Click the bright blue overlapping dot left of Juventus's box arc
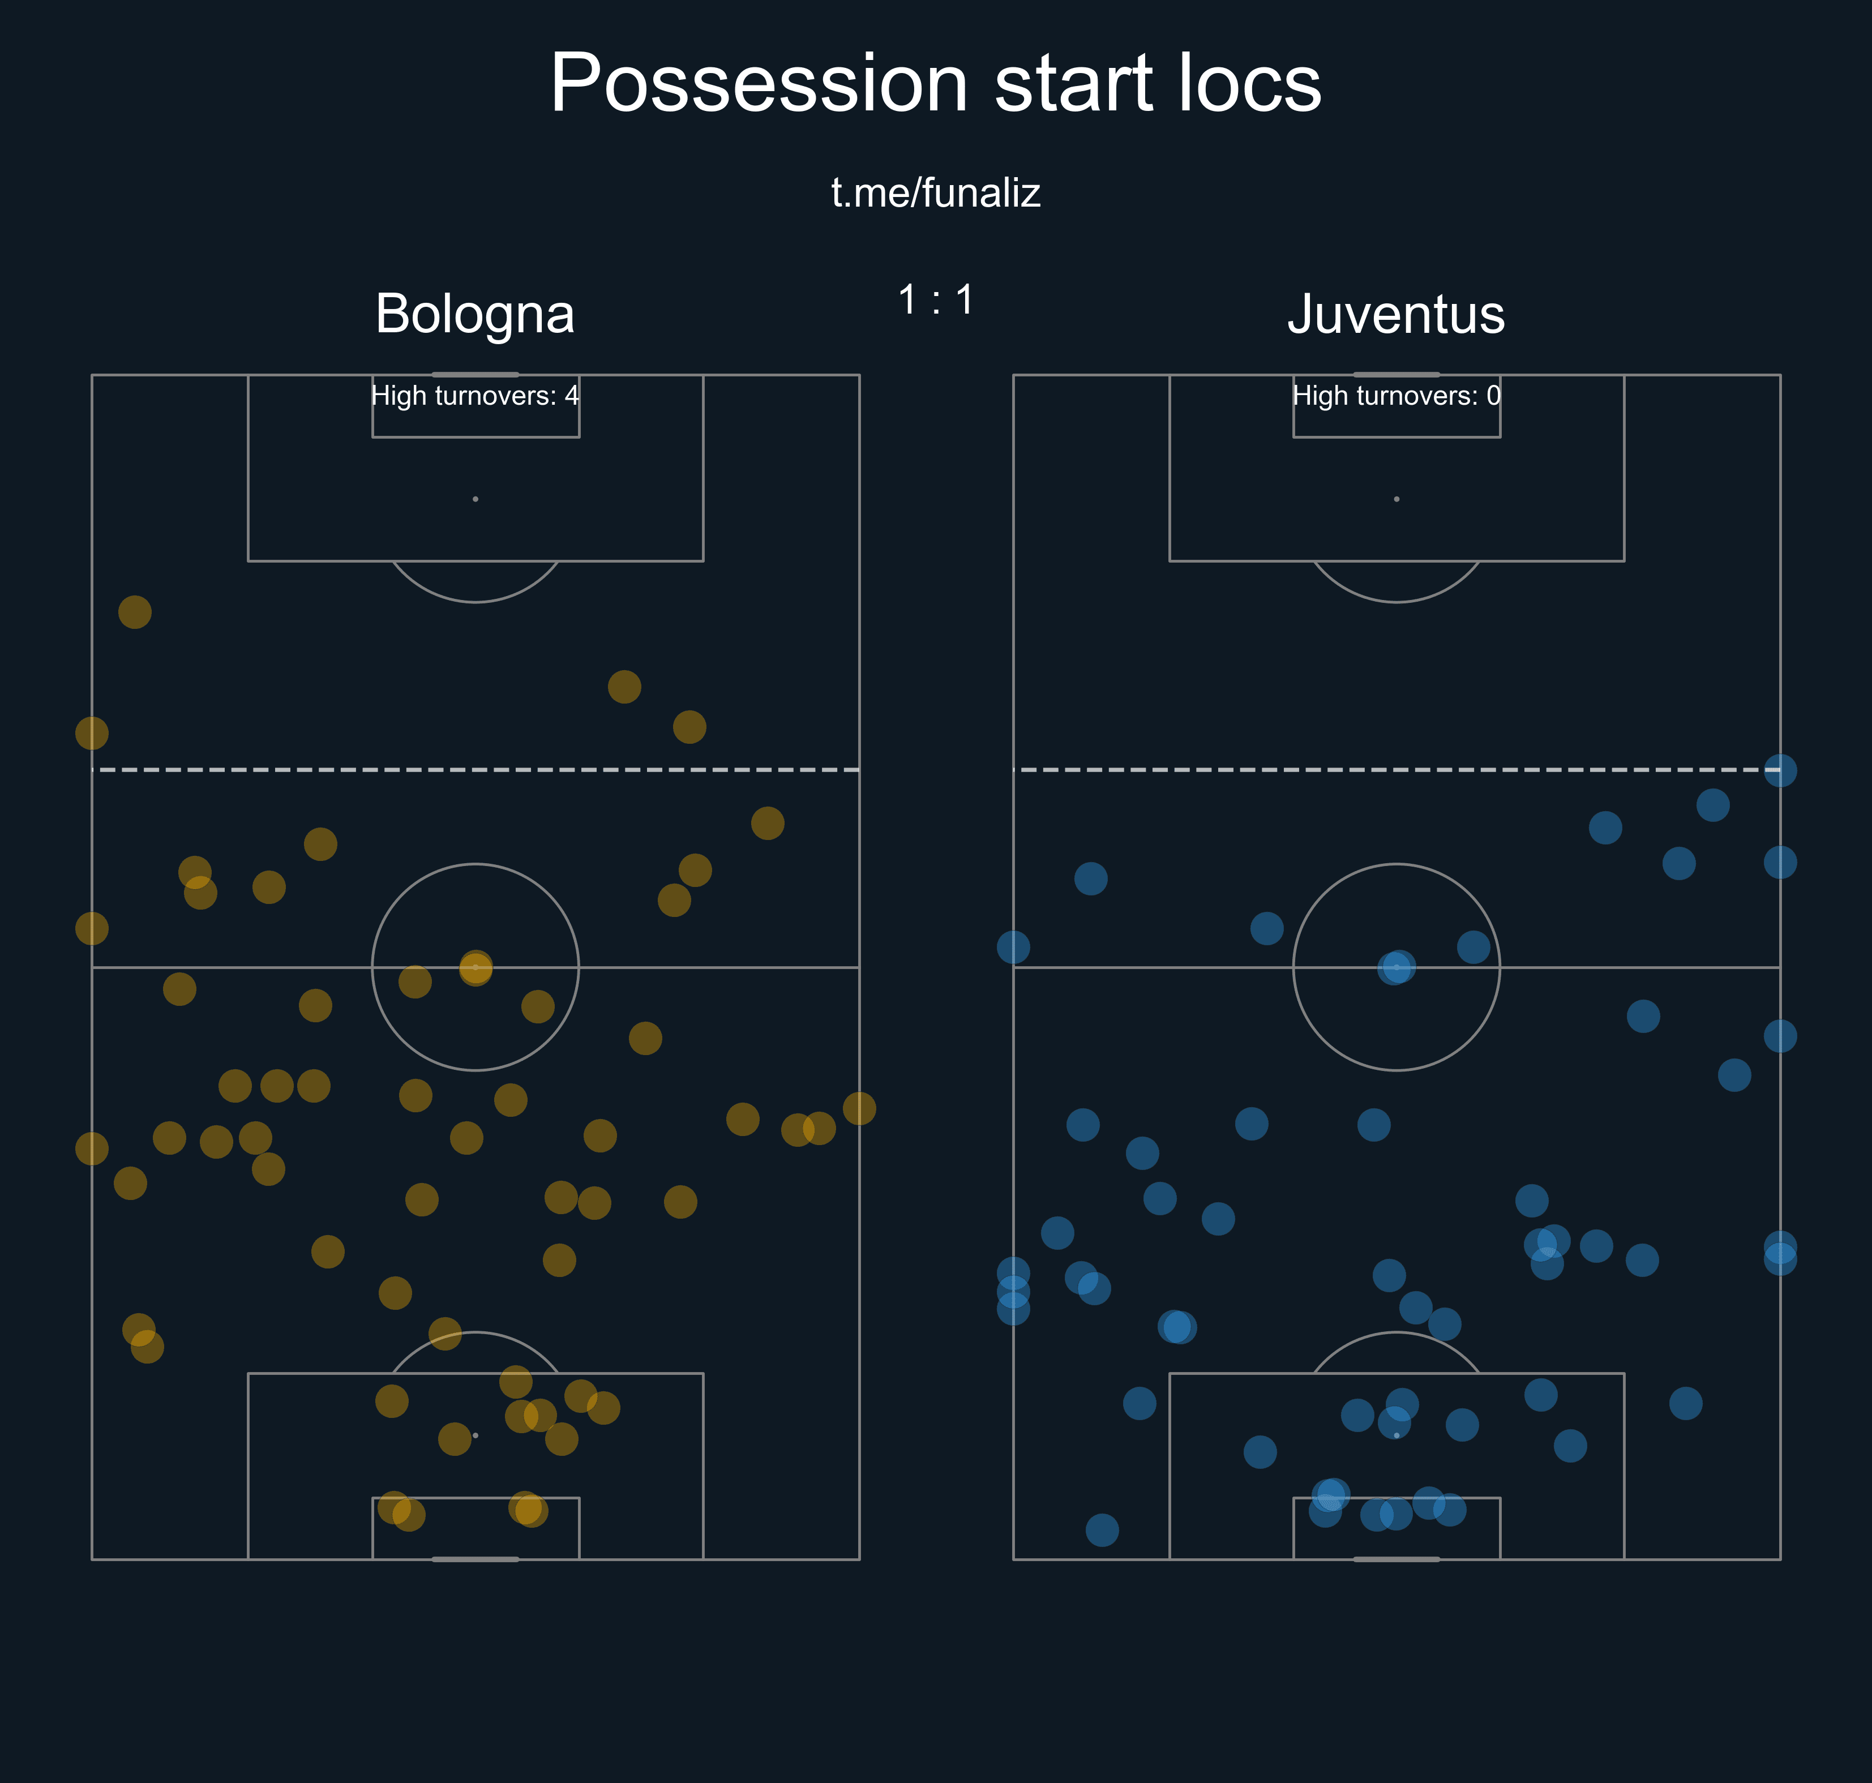This screenshot has height=1783, width=1872. [x=1177, y=1326]
